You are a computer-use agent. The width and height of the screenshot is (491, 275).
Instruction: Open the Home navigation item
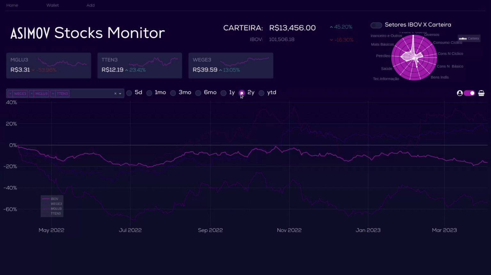(12, 5)
